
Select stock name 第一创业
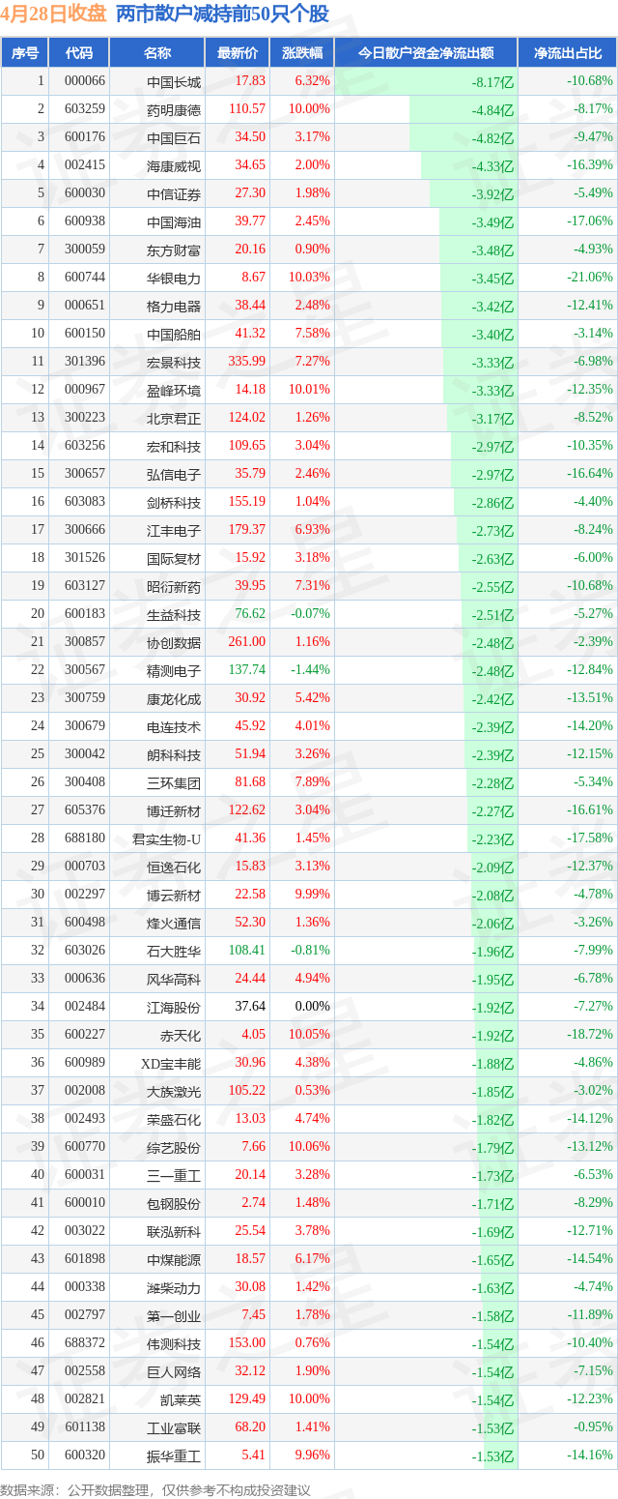click(175, 1315)
